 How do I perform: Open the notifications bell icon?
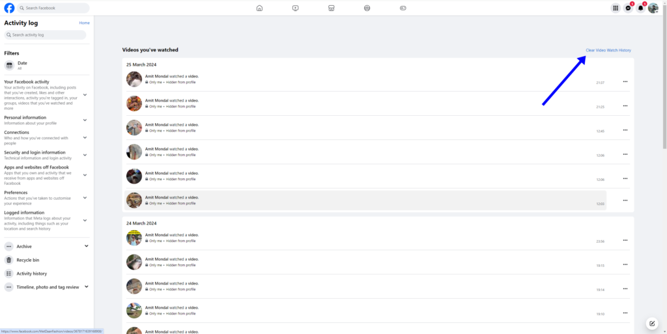(640, 8)
